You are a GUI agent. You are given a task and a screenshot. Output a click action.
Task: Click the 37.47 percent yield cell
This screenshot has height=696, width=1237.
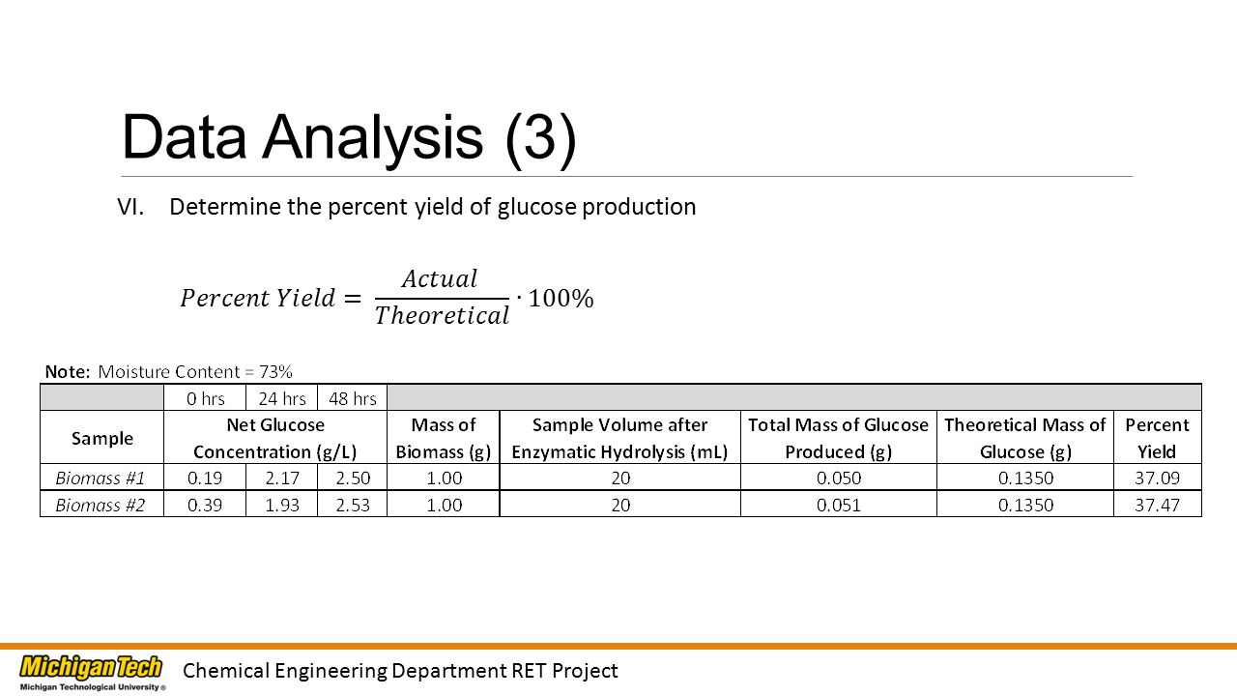pyautogui.click(x=1157, y=505)
